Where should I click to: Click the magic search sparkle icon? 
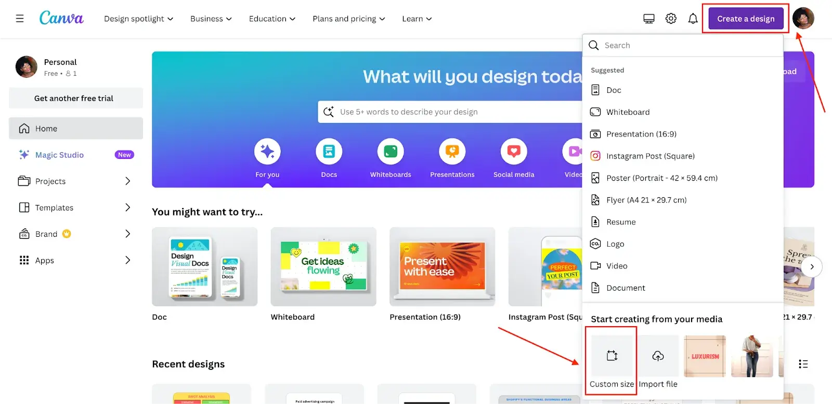coord(329,112)
